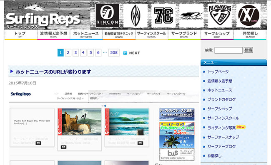
Task: Select the サーフショップ SHOP tab
Action: click(217, 34)
